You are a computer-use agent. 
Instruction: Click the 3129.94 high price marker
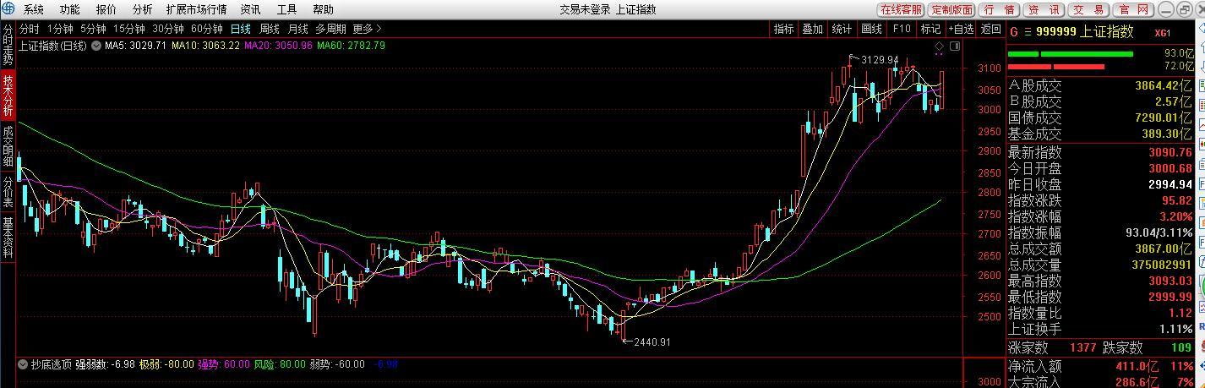pos(879,59)
